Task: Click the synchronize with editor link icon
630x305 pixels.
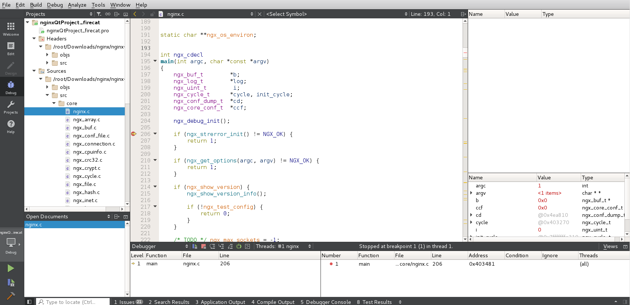Action: coord(108,14)
